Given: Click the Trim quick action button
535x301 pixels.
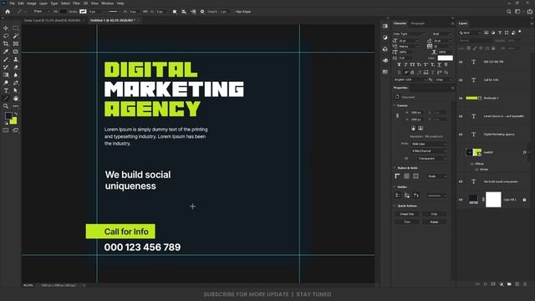Looking at the screenshot, I should click(x=407, y=222).
